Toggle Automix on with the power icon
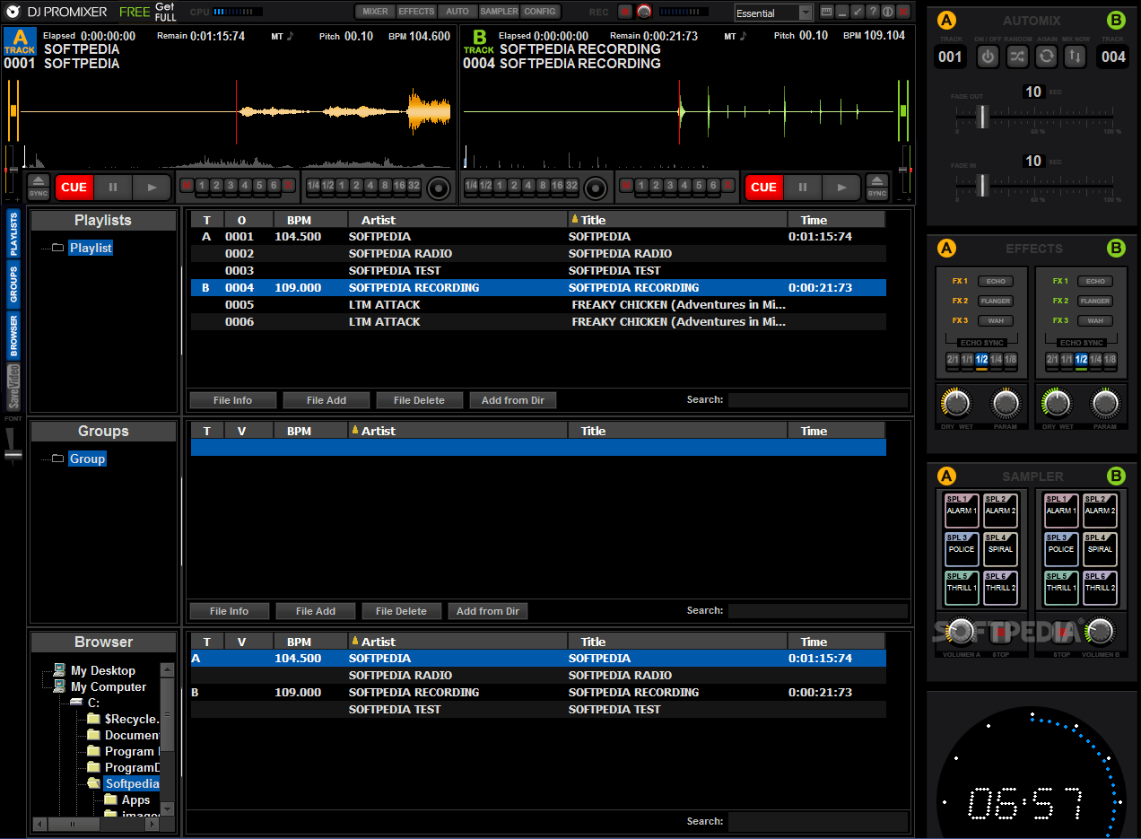The image size is (1141, 839). point(988,57)
